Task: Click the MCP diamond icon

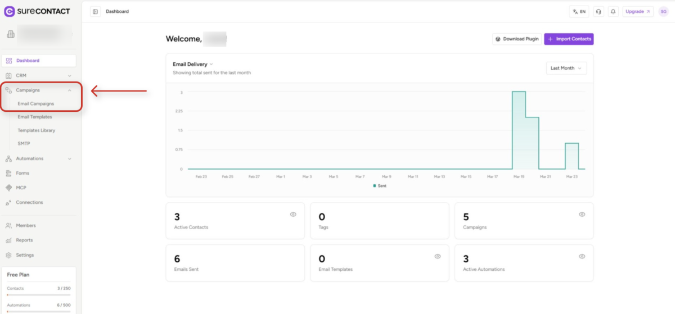Action: coord(9,188)
